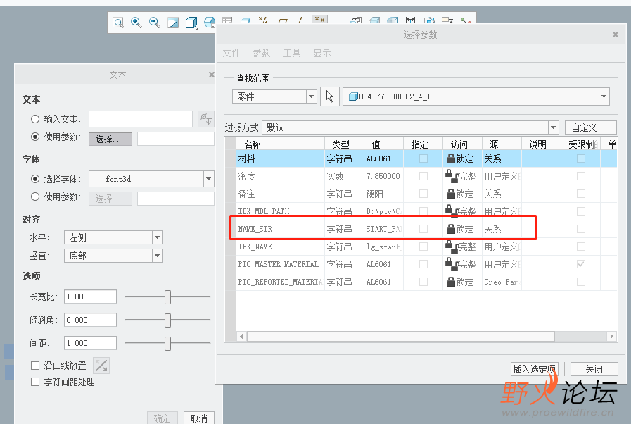Image resolution: width=631 pixels, height=424 pixels.
Task: Click the 确定 button in 文本 dialog
Action: pos(162,418)
